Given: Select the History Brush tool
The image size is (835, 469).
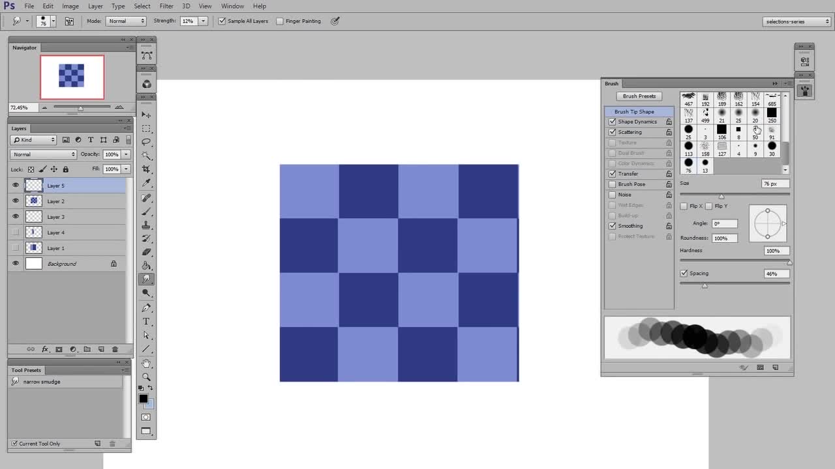Looking at the screenshot, I should click(146, 238).
